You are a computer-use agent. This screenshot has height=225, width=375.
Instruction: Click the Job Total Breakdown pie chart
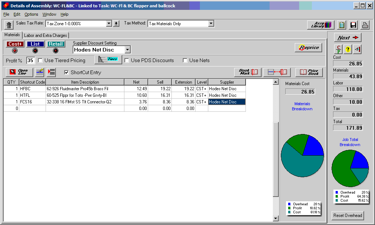click(350, 168)
